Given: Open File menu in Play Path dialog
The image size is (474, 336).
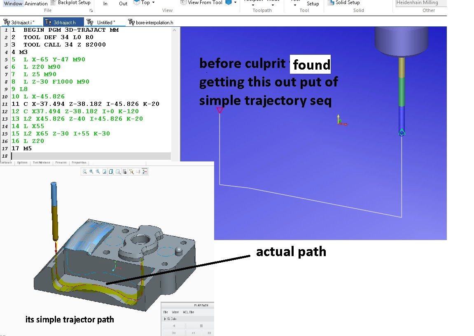Looking at the screenshot, I should click(166, 312).
